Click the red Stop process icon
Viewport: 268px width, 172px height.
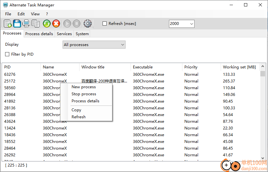point(56,24)
